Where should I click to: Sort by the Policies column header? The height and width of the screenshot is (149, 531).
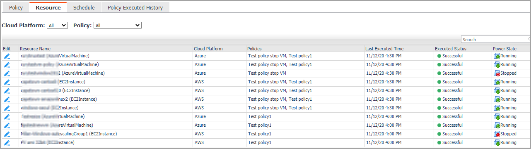pos(254,49)
